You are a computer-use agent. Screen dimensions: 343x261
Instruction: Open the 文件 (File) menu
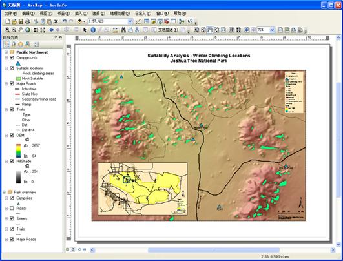tap(11, 14)
